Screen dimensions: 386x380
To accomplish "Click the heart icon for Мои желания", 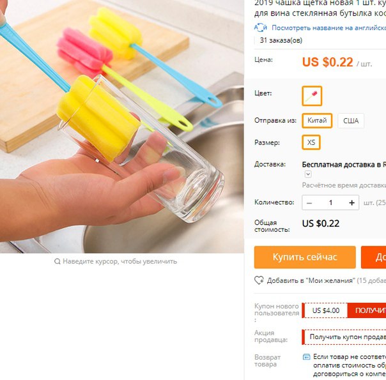I will [259, 280].
